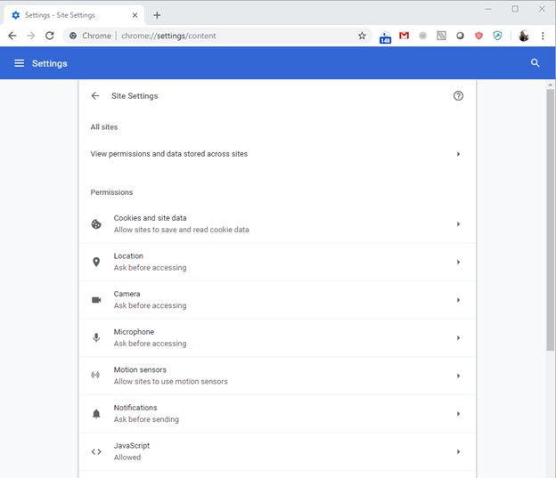Select the Settings - Site Settings tab
556x478 pixels.
pos(74,15)
